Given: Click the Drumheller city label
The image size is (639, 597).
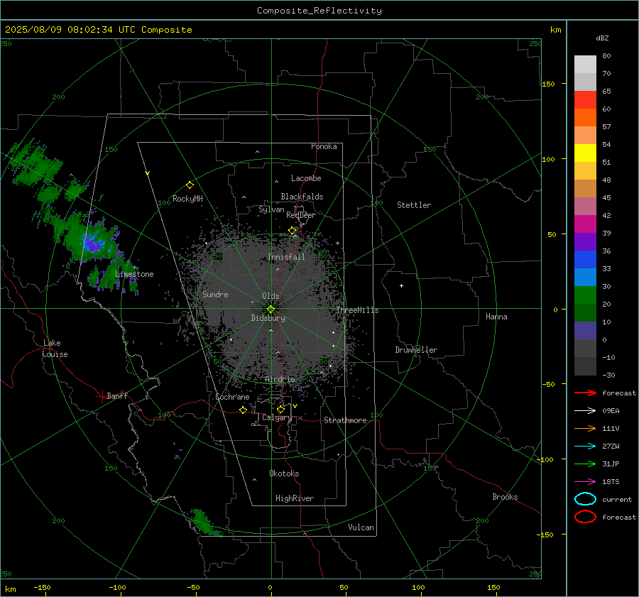Looking at the screenshot, I should 416,350.
